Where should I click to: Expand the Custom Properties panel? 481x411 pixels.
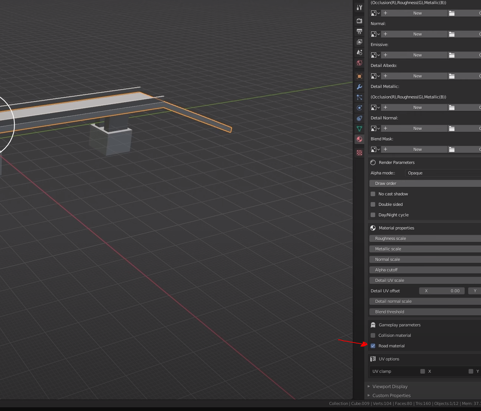[391, 396]
